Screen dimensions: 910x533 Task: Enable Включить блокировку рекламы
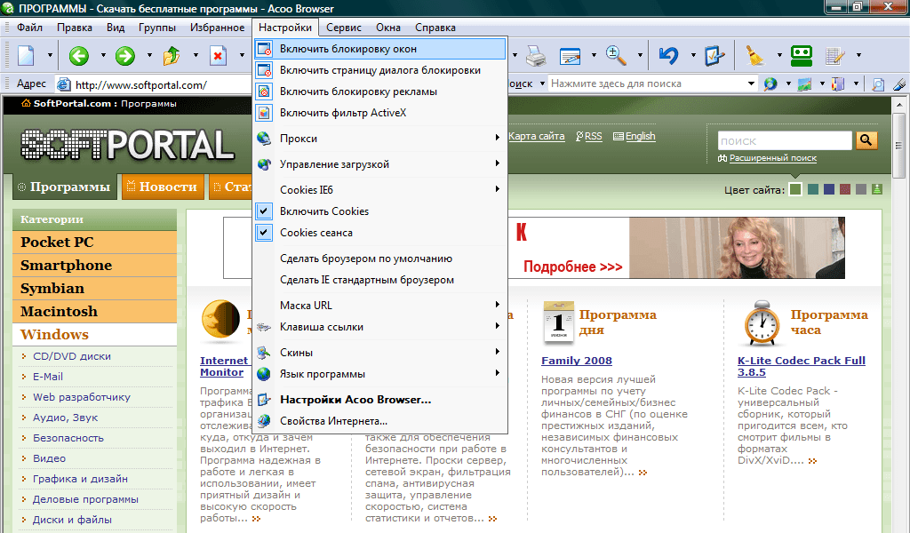[x=380, y=91]
